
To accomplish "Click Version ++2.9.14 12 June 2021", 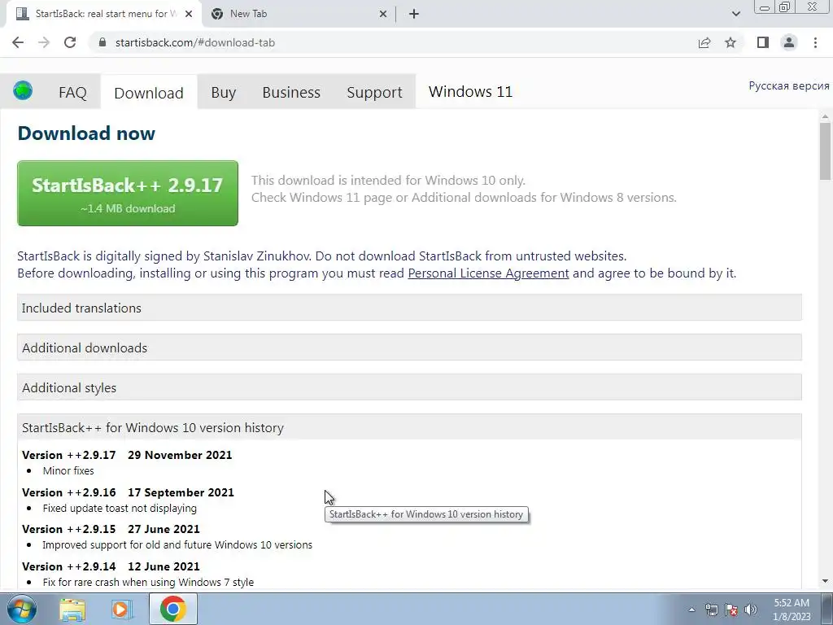I will (x=111, y=566).
